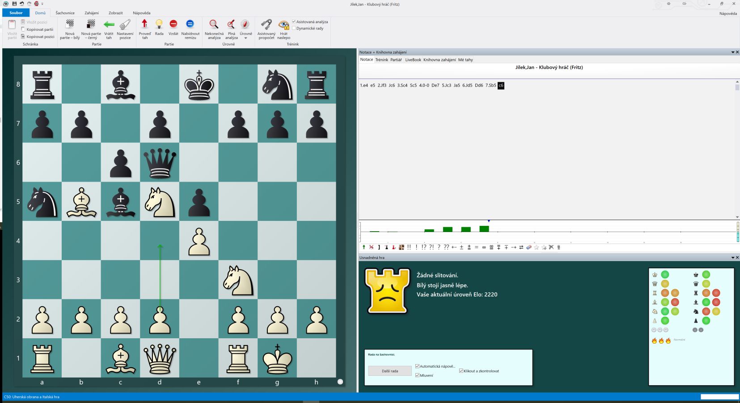Insert the ?? blunder annotation
Screen dimensions: 740x403
(x=446, y=247)
